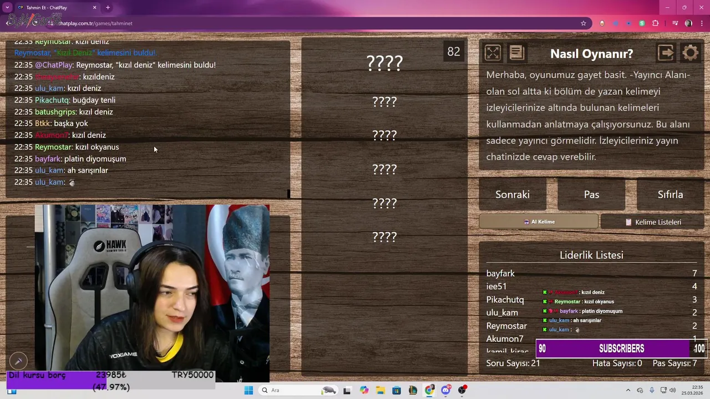
Task: Open a new browser tab
Action: [108, 7]
